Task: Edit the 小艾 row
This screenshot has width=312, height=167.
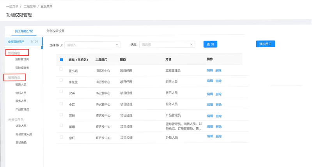Action: pos(210,105)
